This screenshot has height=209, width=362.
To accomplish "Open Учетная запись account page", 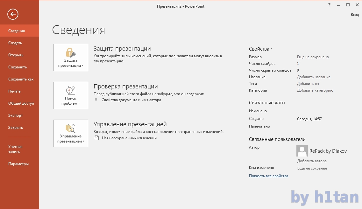I will [x=20, y=149].
